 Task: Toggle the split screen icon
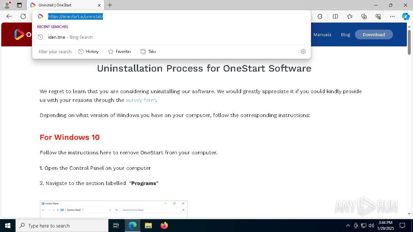[335, 16]
